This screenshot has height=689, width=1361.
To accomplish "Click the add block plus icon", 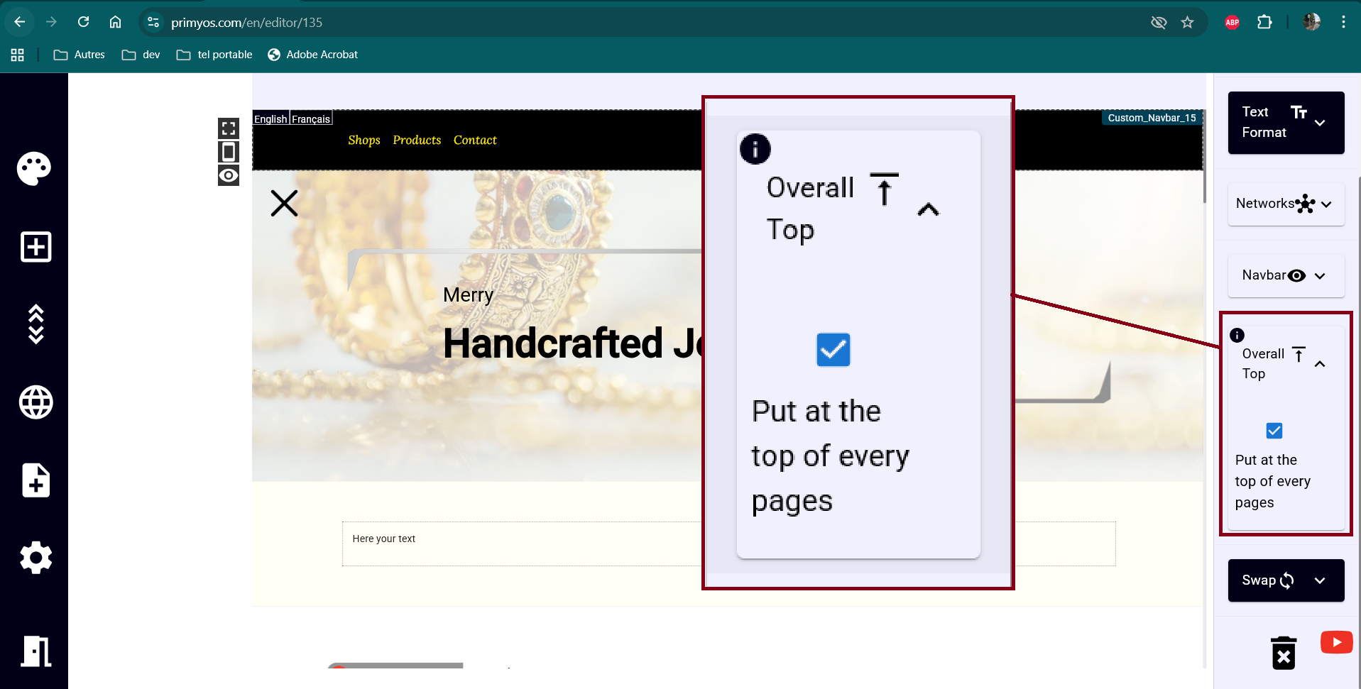I will [x=35, y=247].
